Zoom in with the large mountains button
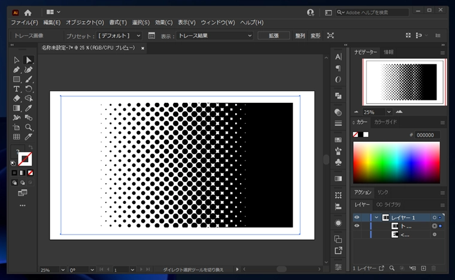Viewport: 455px width, 280px height. [399, 112]
